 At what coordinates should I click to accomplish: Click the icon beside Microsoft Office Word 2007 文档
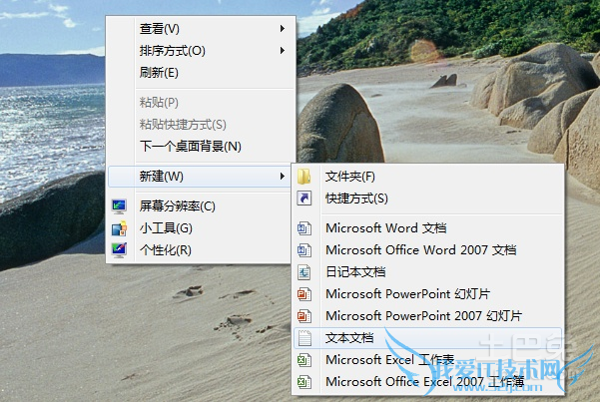[304, 250]
